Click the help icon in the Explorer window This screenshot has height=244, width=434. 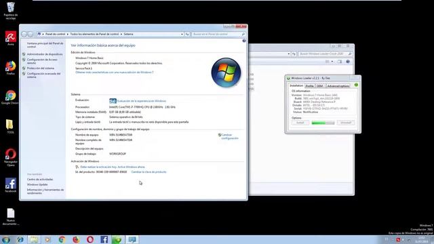(x=348, y=62)
